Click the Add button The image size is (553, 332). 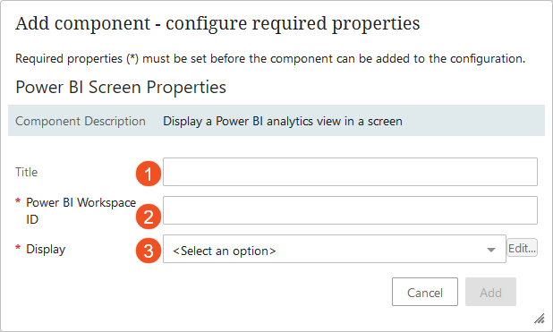coord(490,292)
